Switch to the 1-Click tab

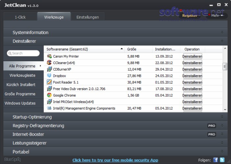(x=20, y=17)
